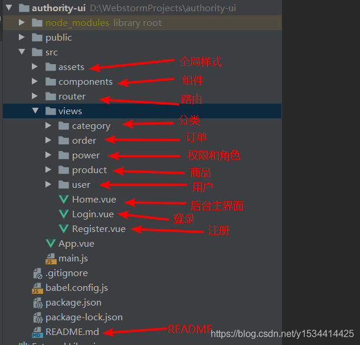This screenshot has width=360, height=345.
Task: Select the components folder name
Action: (x=86, y=82)
